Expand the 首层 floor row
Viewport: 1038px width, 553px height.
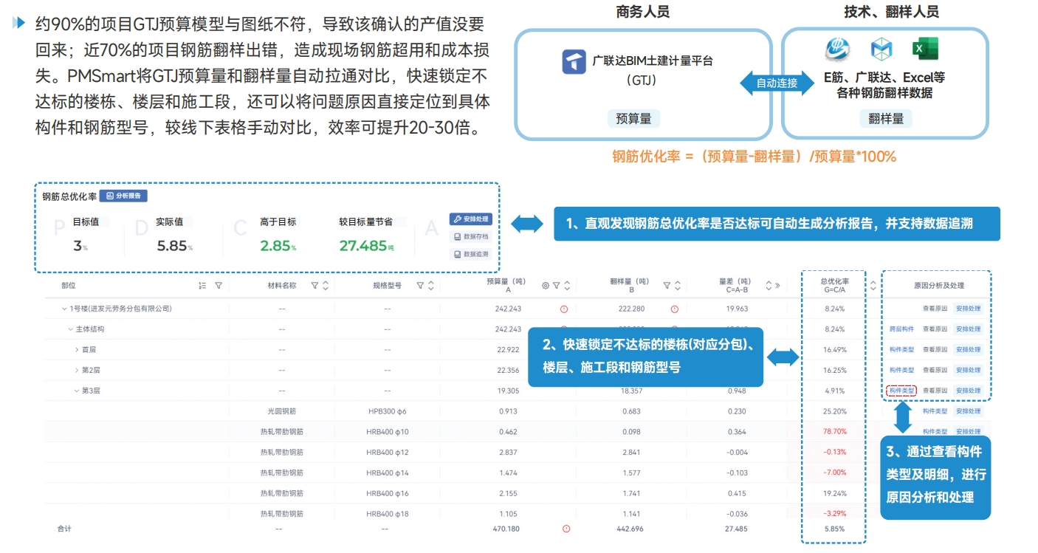77,350
